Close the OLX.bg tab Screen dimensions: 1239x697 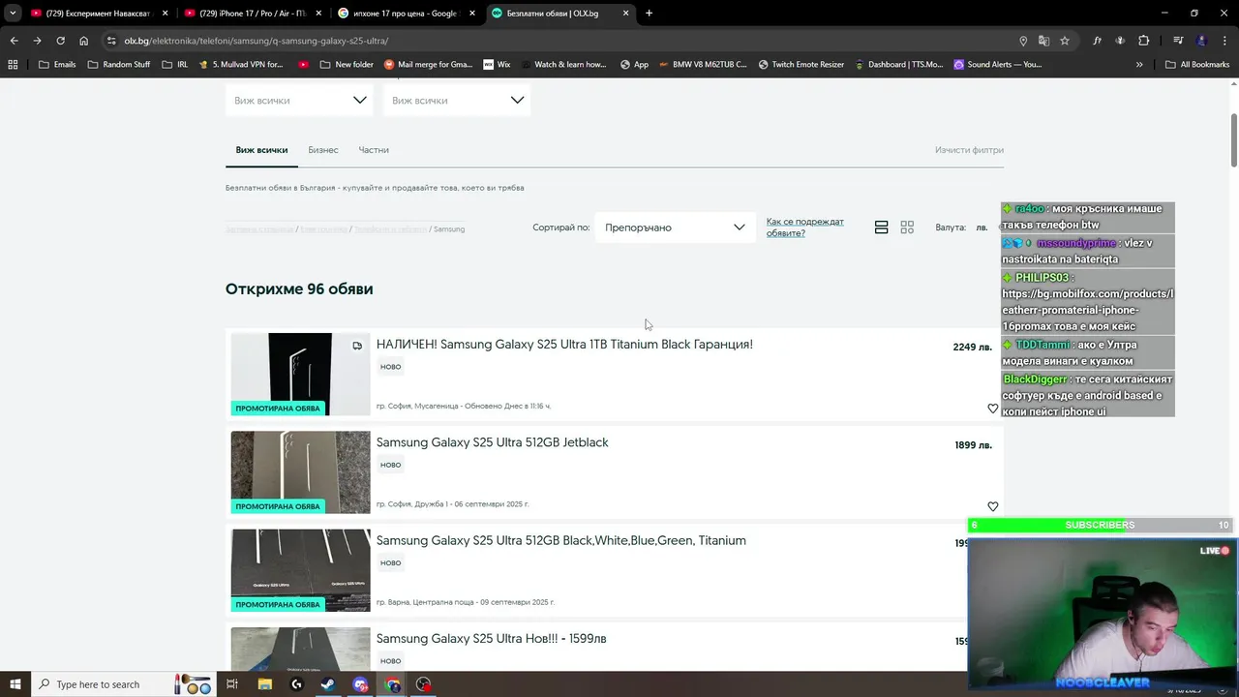[626, 14]
